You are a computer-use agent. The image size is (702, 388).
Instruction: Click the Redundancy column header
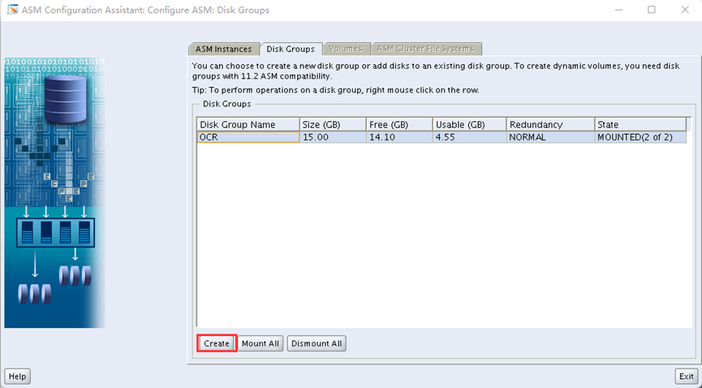click(551, 124)
